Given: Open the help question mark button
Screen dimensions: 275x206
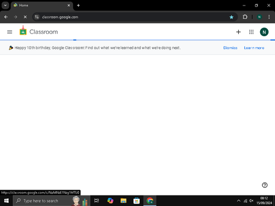Looking at the screenshot, I should (265, 185).
